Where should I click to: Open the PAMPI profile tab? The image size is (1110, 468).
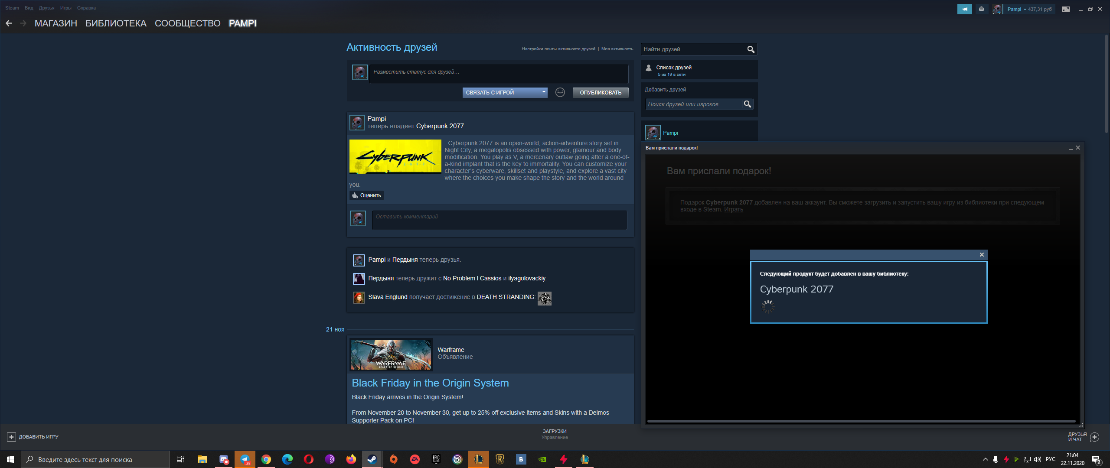pyautogui.click(x=243, y=23)
